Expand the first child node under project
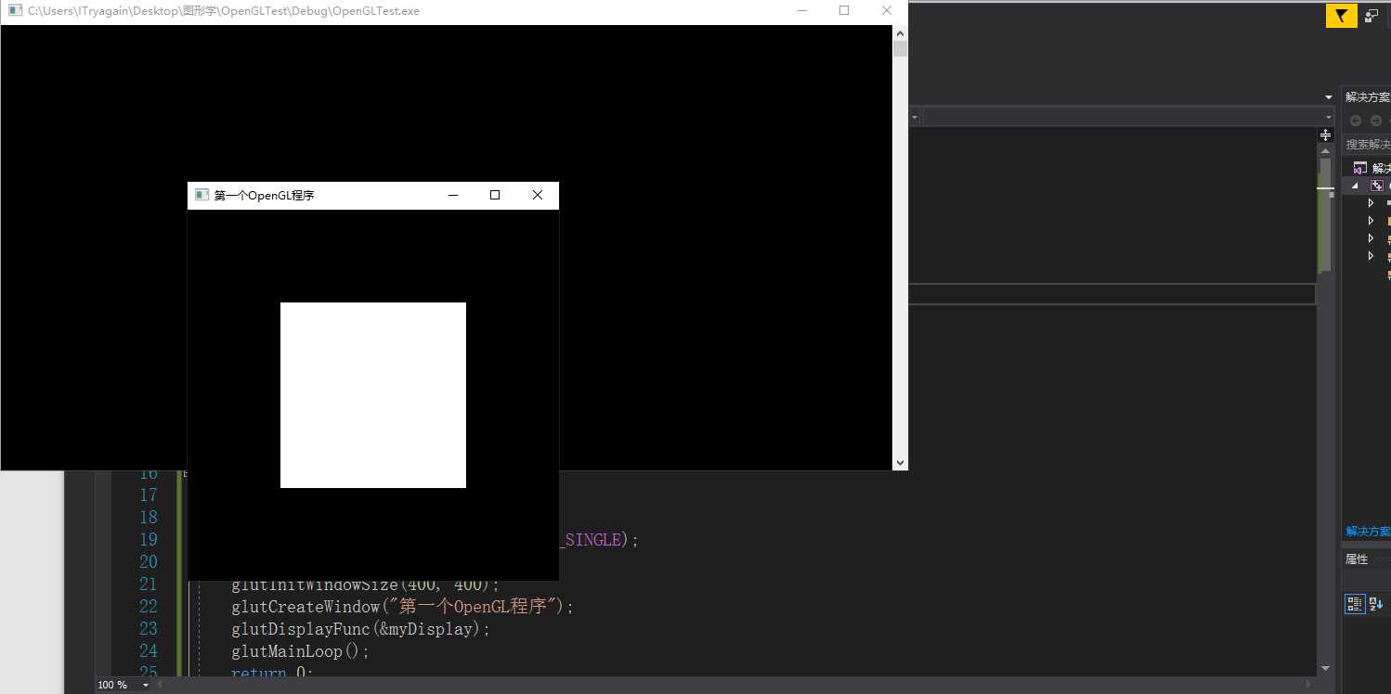 coord(1371,203)
